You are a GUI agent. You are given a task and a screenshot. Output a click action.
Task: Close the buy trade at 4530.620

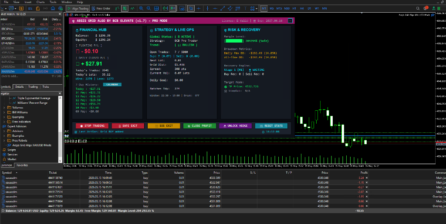[367, 187]
